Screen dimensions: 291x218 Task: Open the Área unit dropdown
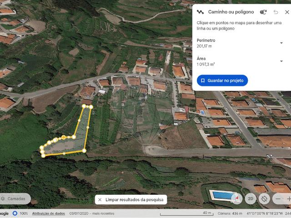(x=281, y=61)
